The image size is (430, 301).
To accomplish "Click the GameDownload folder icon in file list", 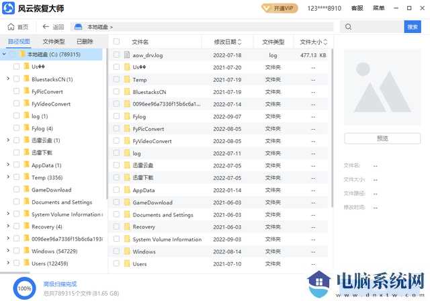I will coord(127,202).
